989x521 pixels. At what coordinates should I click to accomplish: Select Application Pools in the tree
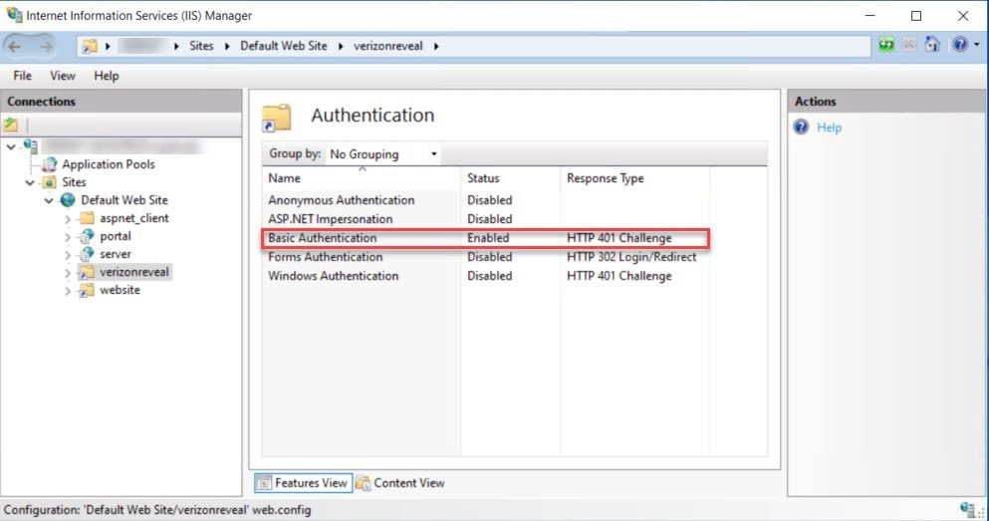tap(109, 164)
